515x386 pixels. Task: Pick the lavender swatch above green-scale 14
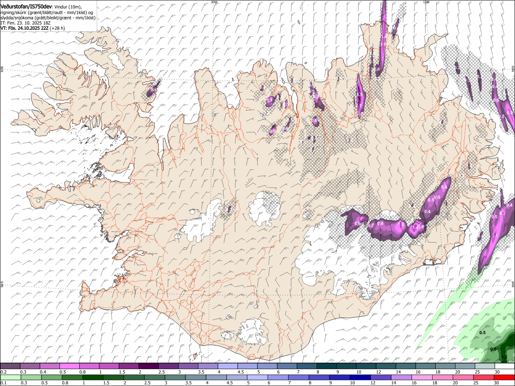click(x=402, y=378)
